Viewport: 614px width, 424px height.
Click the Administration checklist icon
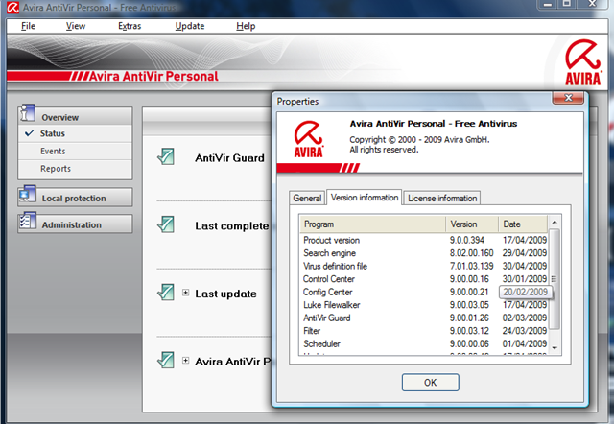click(28, 221)
